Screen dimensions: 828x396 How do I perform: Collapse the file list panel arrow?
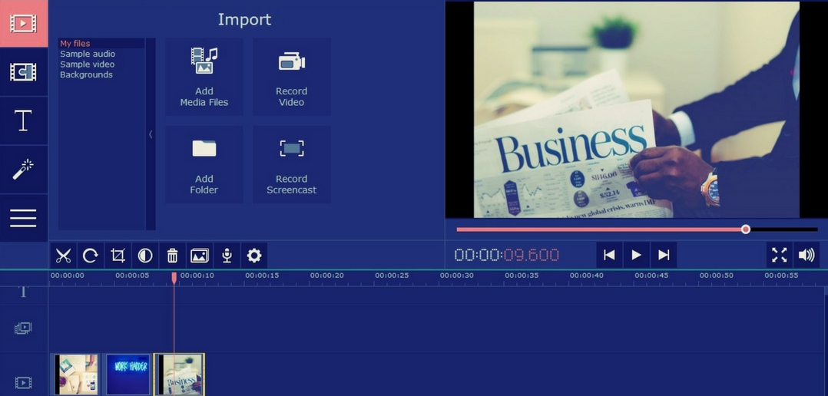coord(151,134)
